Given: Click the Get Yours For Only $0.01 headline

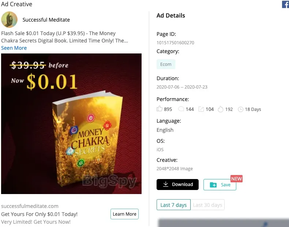Looking at the screenshot, I should click(39, 214).
